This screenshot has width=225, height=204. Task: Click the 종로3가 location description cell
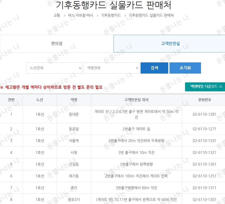[136, 200]
